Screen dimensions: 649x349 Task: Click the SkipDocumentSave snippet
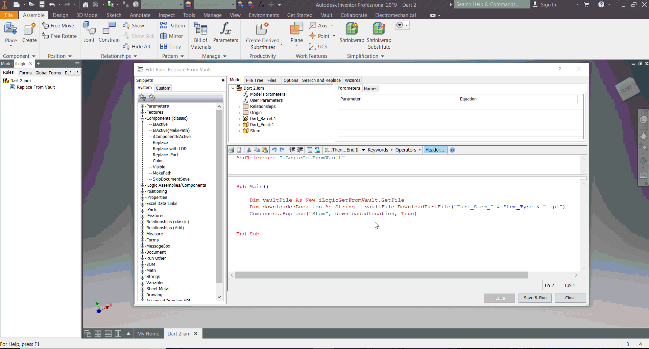tap(171, 179)
